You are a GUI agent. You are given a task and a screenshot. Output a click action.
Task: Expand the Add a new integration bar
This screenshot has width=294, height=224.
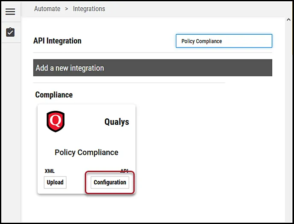pyautogui.click(x=153, y=68)
